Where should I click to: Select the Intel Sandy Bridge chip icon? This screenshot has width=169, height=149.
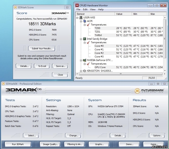point(84,39)
